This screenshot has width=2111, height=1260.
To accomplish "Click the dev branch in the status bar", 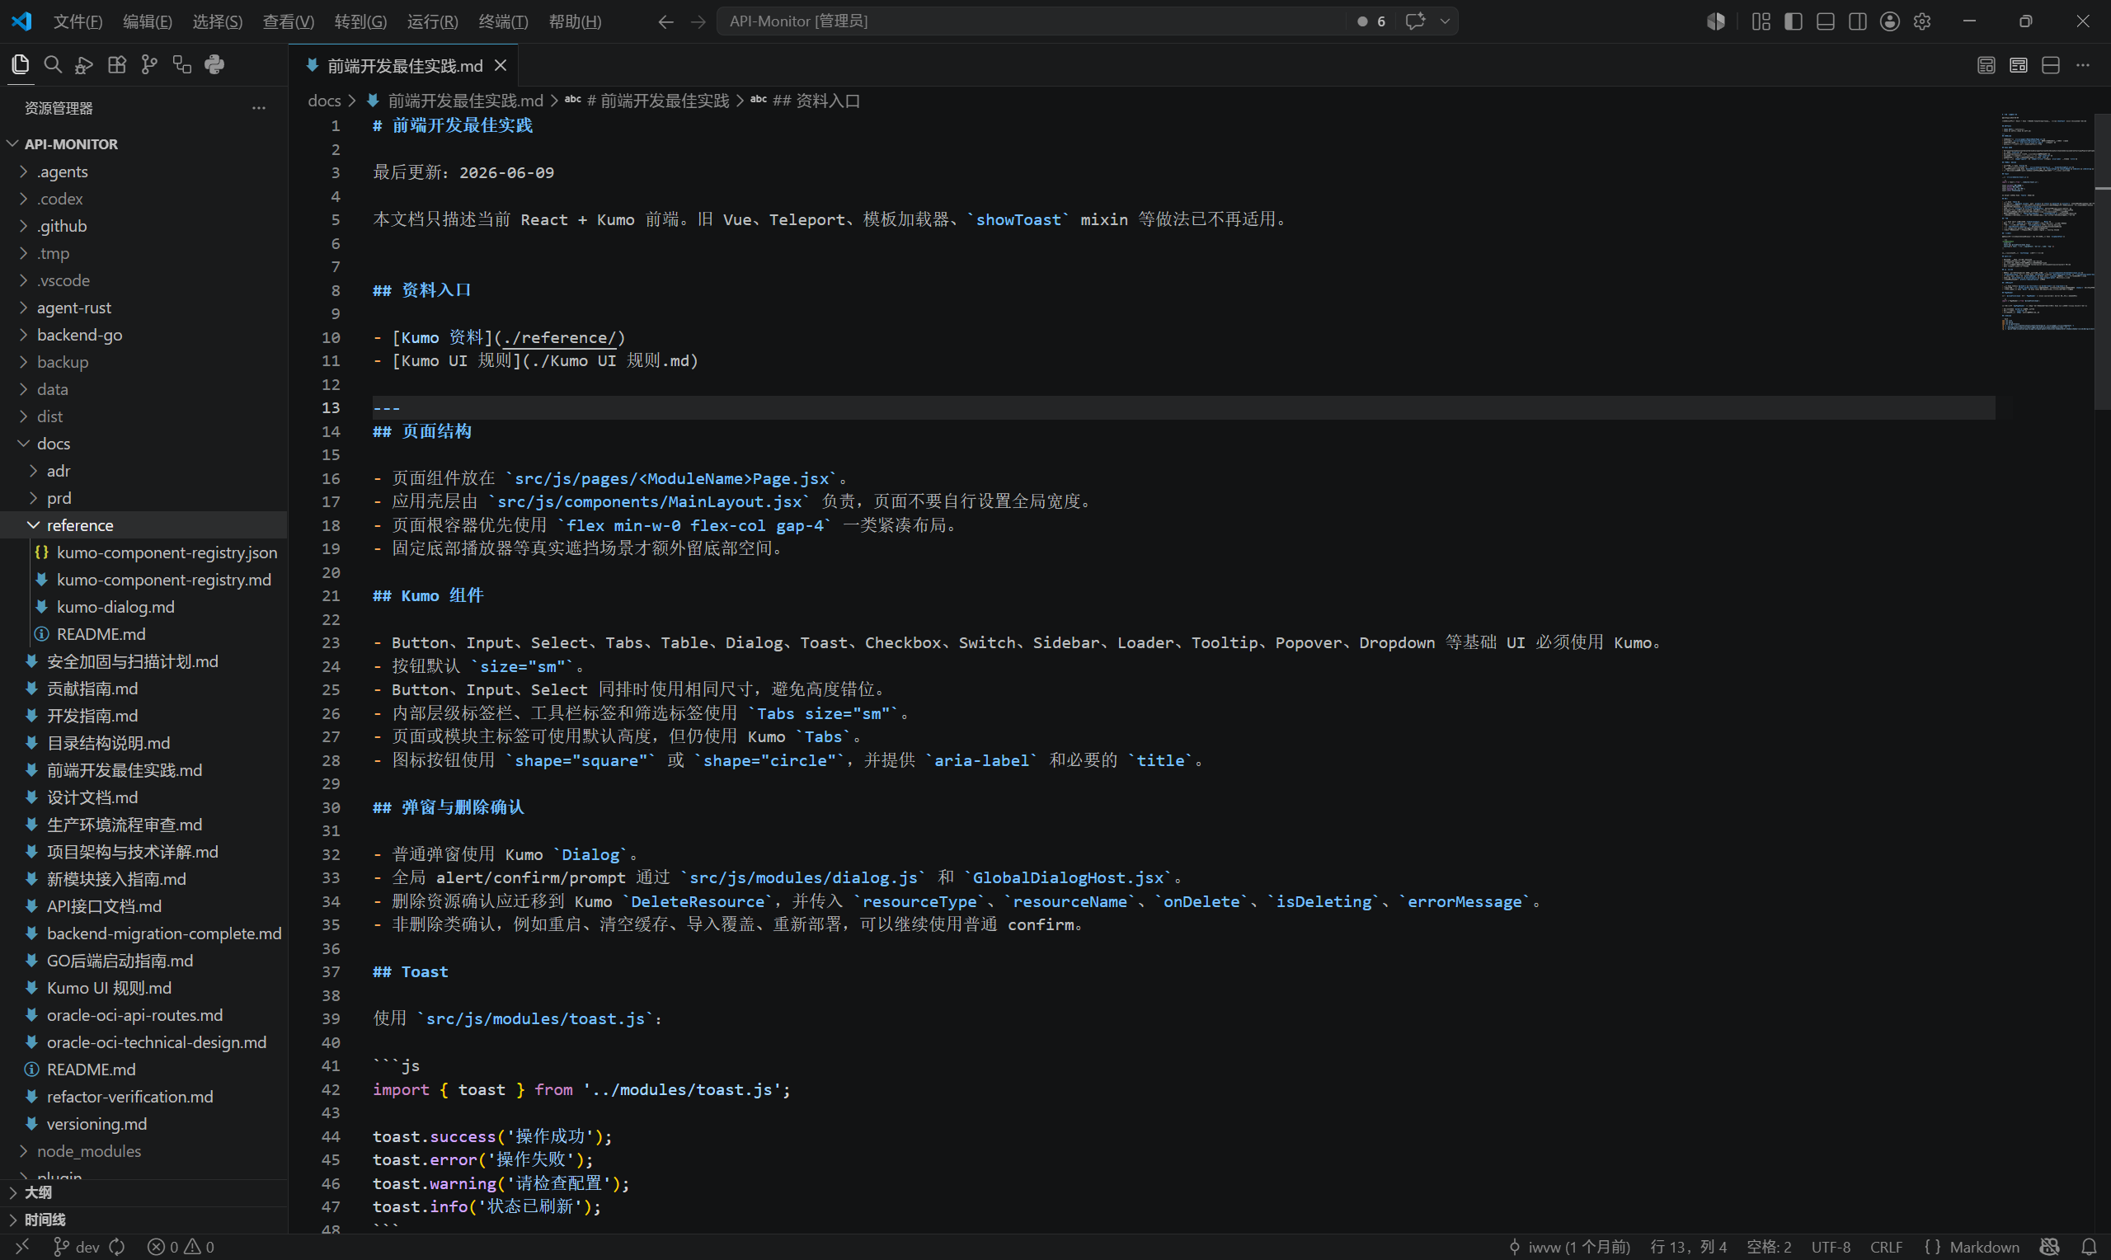I will pyautogui.click(x=78, y=1247).
